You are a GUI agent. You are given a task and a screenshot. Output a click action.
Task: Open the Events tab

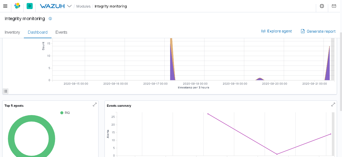(x=61, y=32)
